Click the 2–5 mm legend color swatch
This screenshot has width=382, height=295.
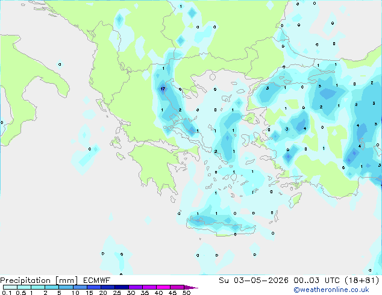52,287
